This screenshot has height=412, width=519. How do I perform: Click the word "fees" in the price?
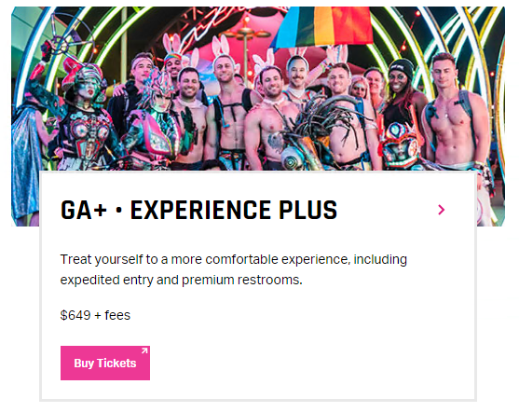[117, 315]
